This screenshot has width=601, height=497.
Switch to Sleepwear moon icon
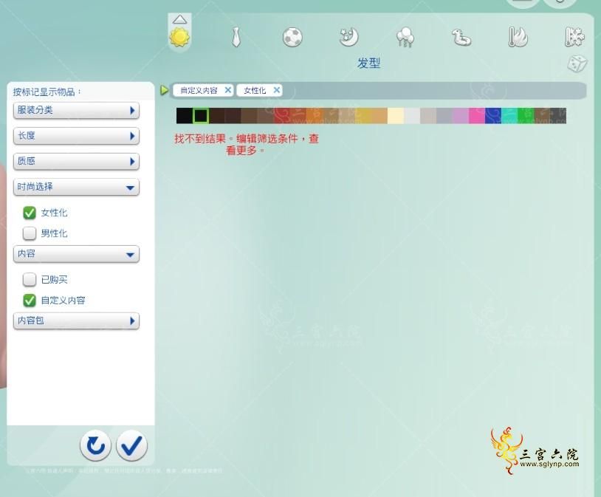[348, 37]
